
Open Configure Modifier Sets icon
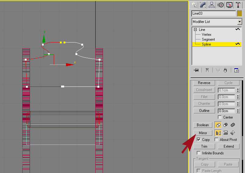pos(236,70)
